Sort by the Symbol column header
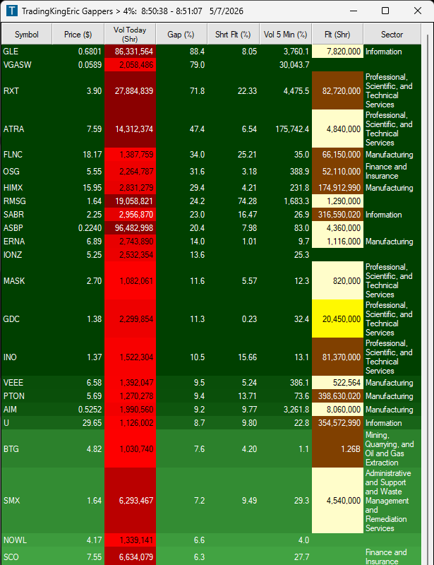The width and height of the screenshot is (434, 565). tap(27, 34)
